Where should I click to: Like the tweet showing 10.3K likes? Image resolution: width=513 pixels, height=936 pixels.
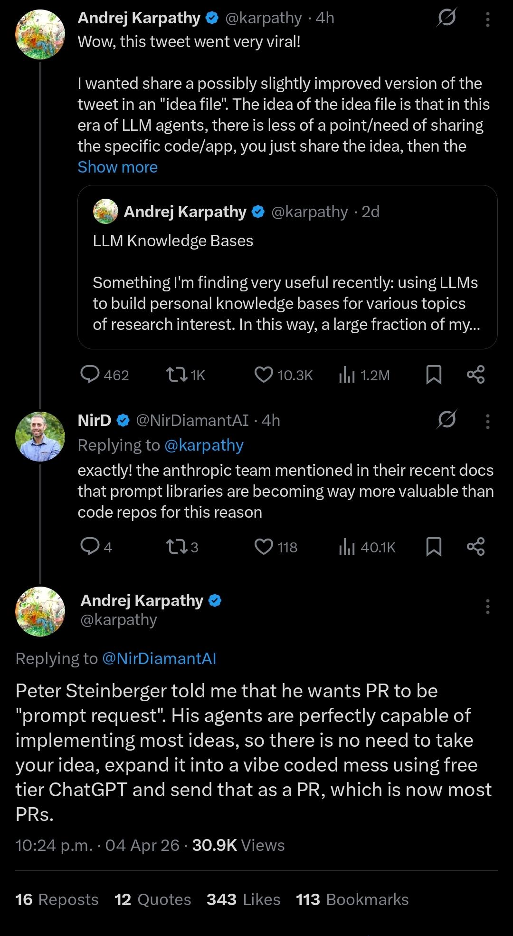(x=264, y=375)
